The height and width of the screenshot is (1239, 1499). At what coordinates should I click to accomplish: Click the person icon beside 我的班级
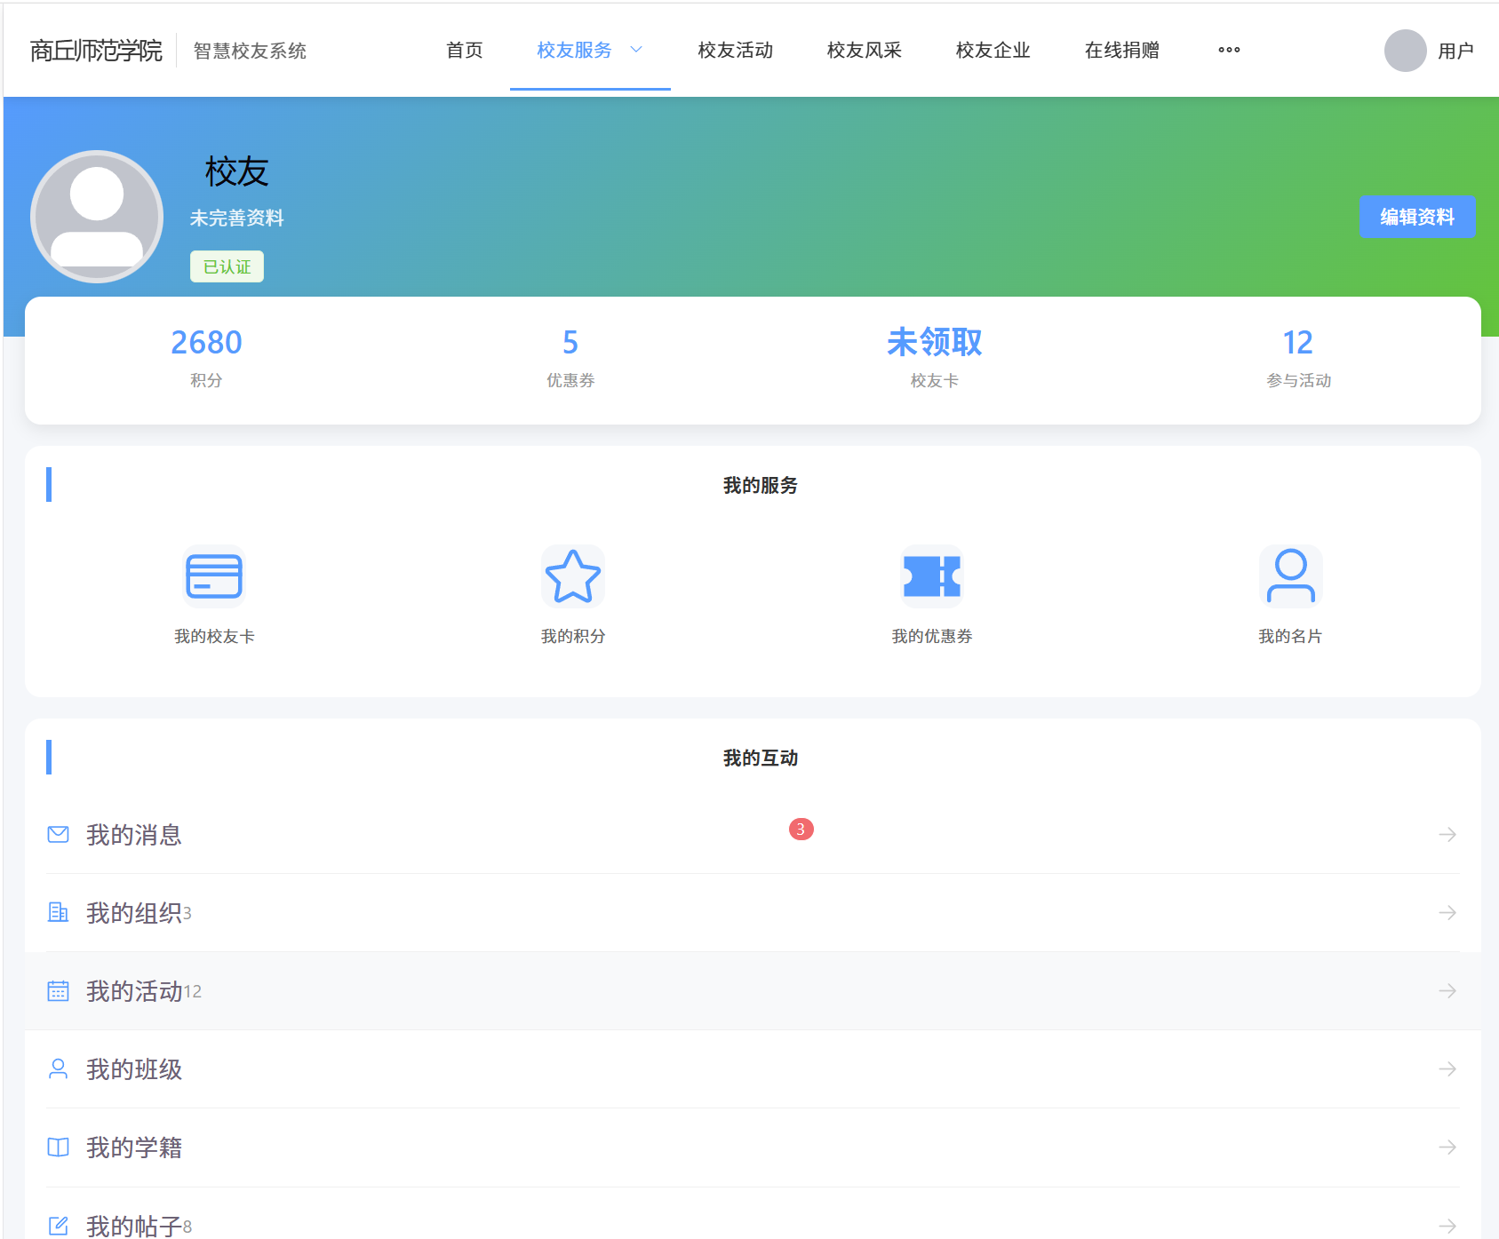pos(59,1068)
